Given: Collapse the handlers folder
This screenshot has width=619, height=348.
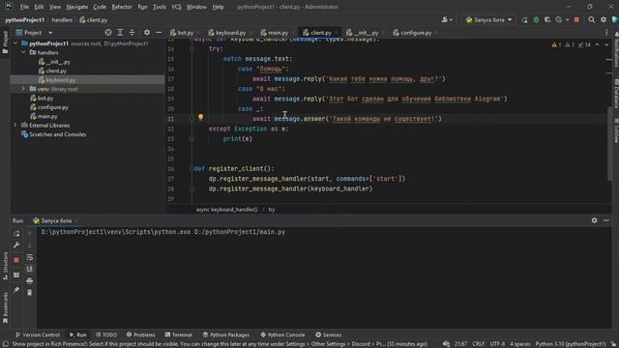Looking at the screenshot, I should click(23, 52).
